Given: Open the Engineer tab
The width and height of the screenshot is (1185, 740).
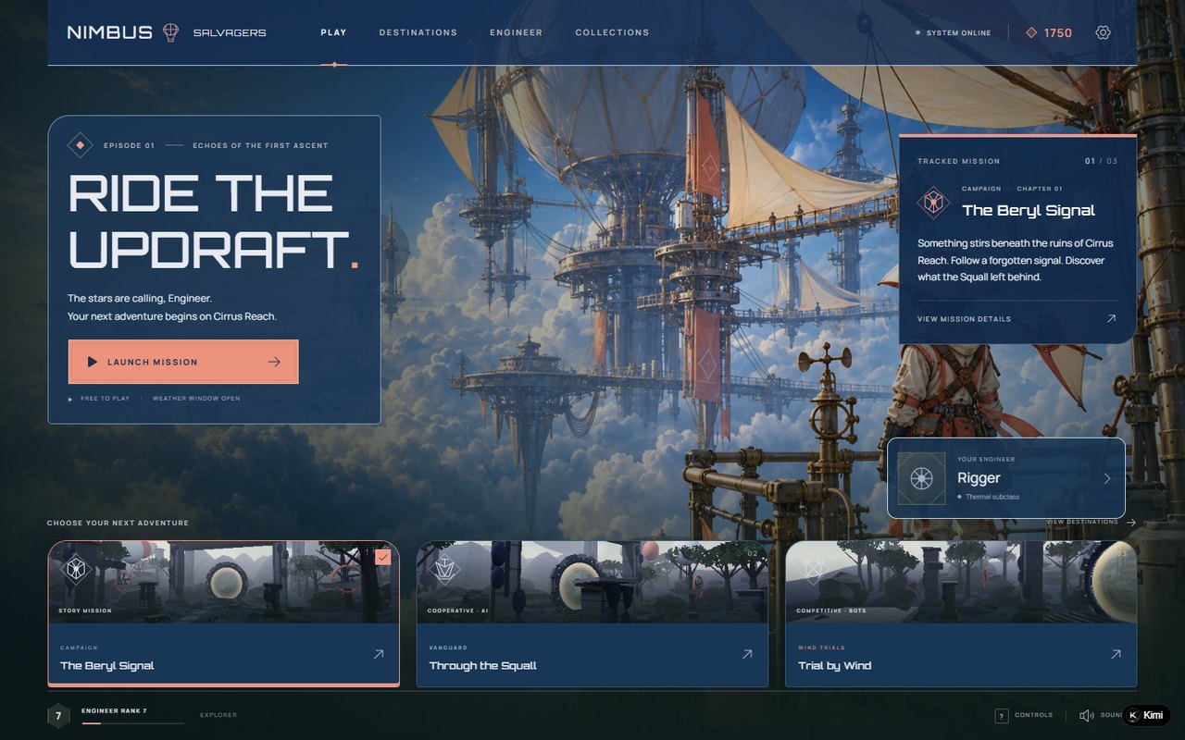Looking at the screenshot, I should tap(517, 32).
